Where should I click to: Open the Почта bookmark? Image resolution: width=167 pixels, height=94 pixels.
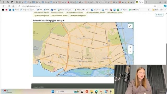point(16,10)
